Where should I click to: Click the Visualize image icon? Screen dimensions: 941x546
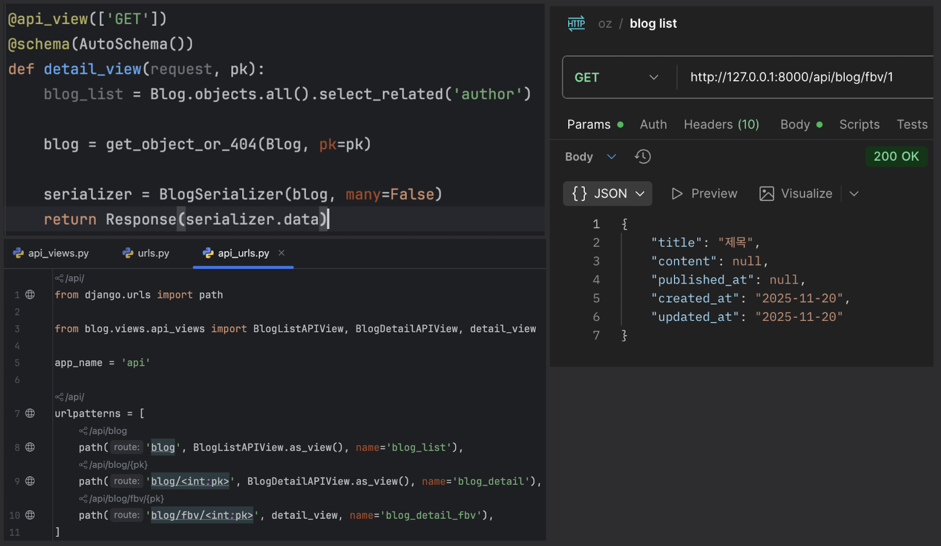click(x=767, y=193)
